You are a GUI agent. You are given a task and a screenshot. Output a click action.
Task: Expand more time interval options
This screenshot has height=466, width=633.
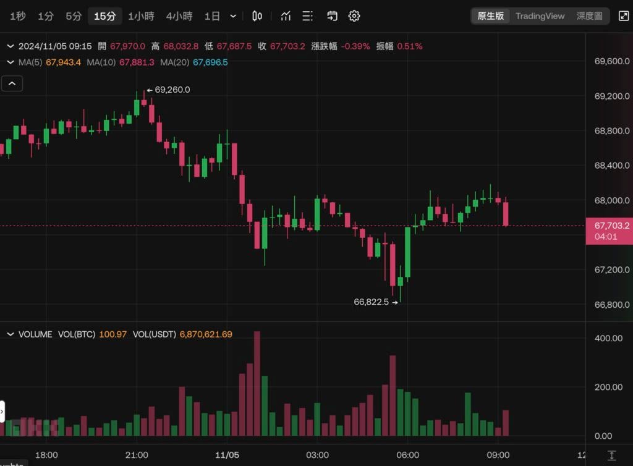(x=233, y=16)
